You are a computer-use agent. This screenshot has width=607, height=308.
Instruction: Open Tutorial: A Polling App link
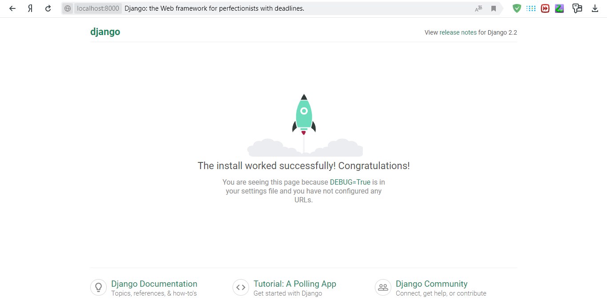[295, 284]
